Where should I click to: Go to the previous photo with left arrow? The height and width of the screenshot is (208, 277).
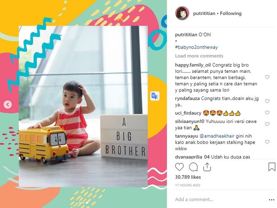[x=8, y=104]
